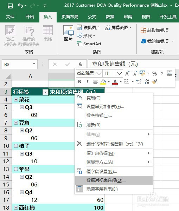
Task: Apply red font color in mini toolbar
Action: 115,82
